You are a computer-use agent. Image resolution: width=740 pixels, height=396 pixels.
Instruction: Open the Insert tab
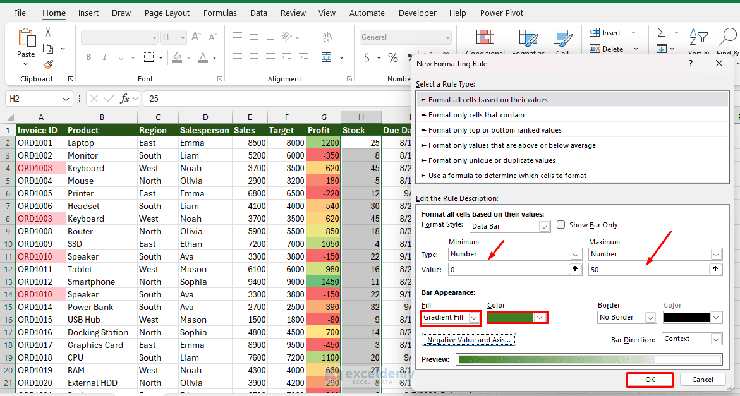tap(88, 13)
